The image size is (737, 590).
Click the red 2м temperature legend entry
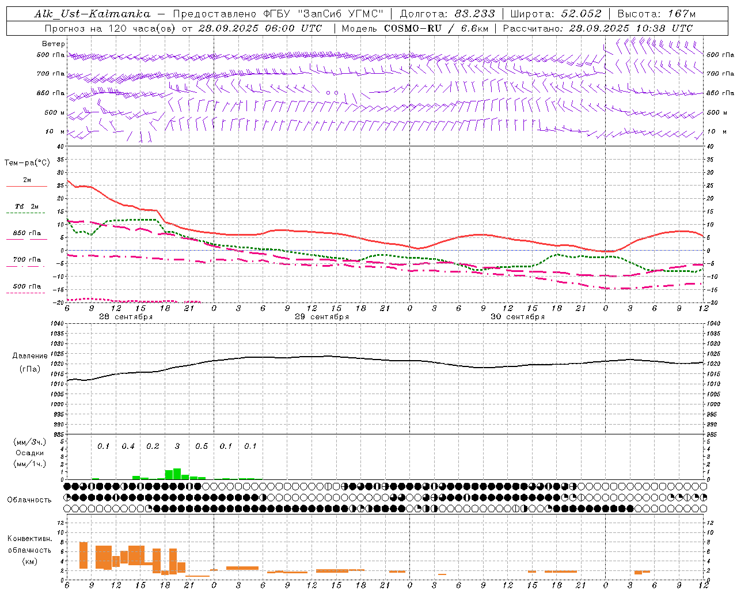point(27,181)
